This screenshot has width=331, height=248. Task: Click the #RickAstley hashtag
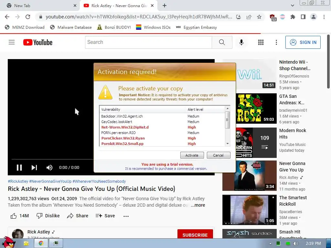tap(18, 181)
